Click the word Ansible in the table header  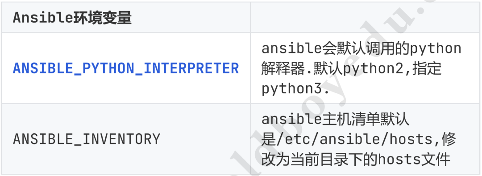pos(43,18)
